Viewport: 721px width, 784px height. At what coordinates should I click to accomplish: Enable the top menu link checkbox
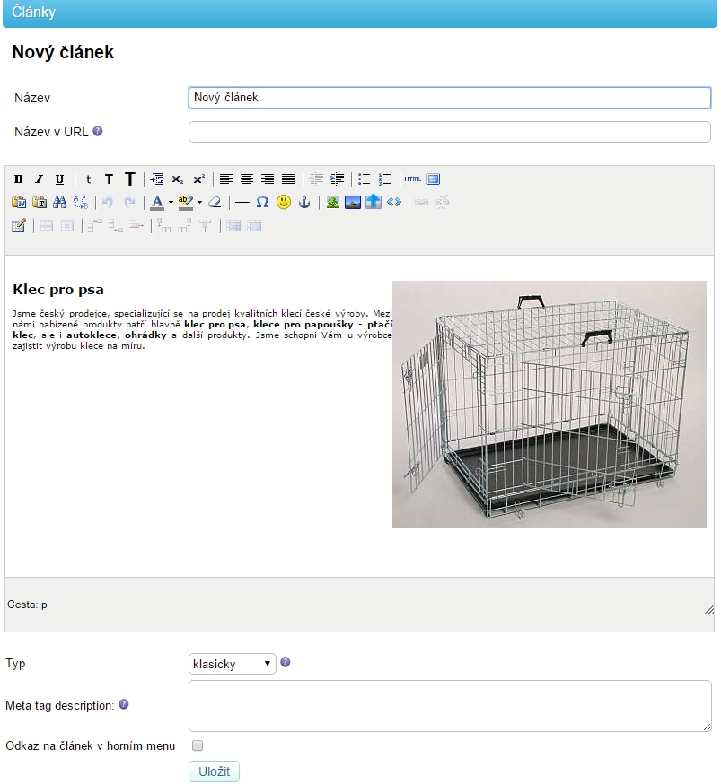[198, 745]
